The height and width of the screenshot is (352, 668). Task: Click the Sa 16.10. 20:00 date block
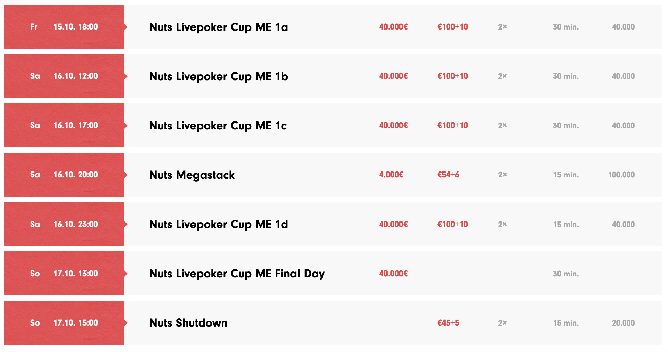coord(64,175)
